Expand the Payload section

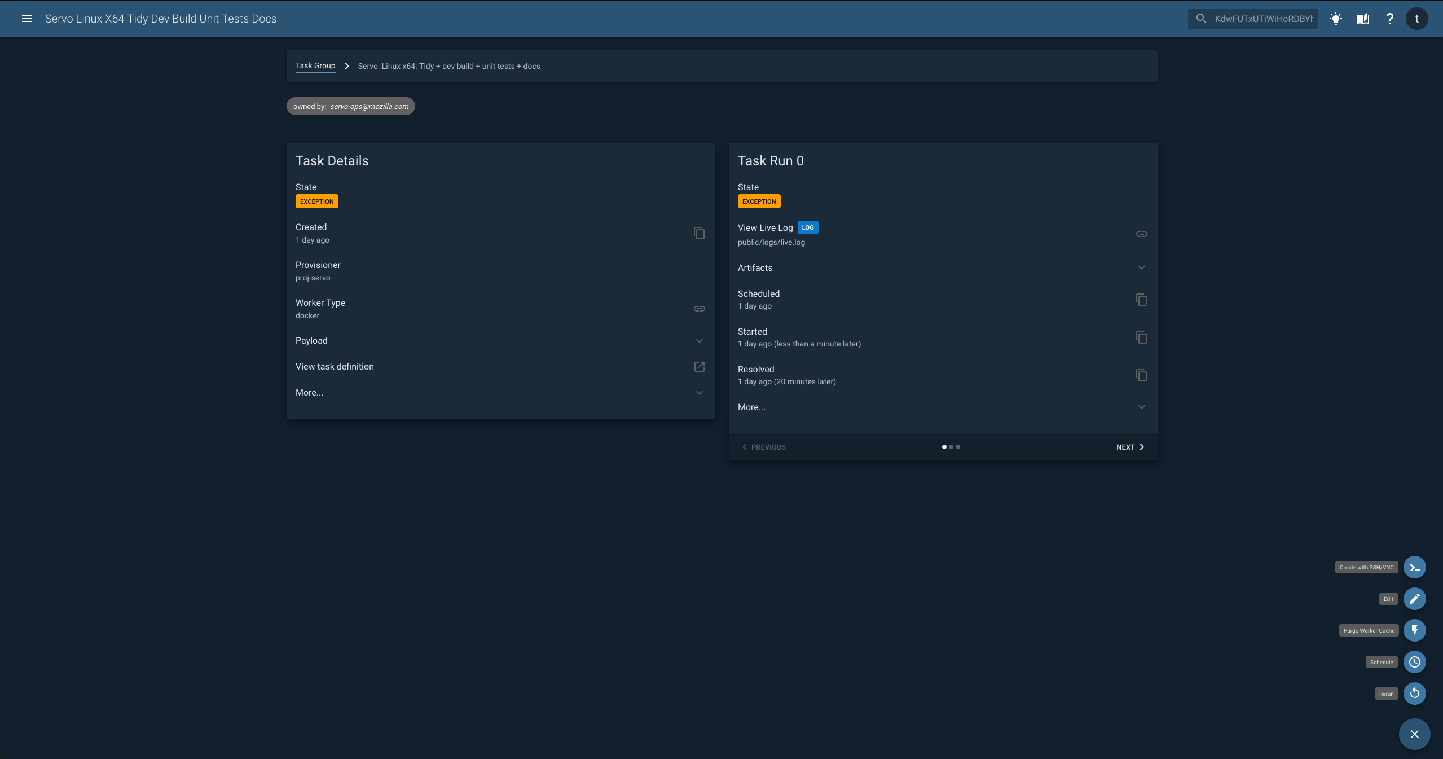point(699,341)
